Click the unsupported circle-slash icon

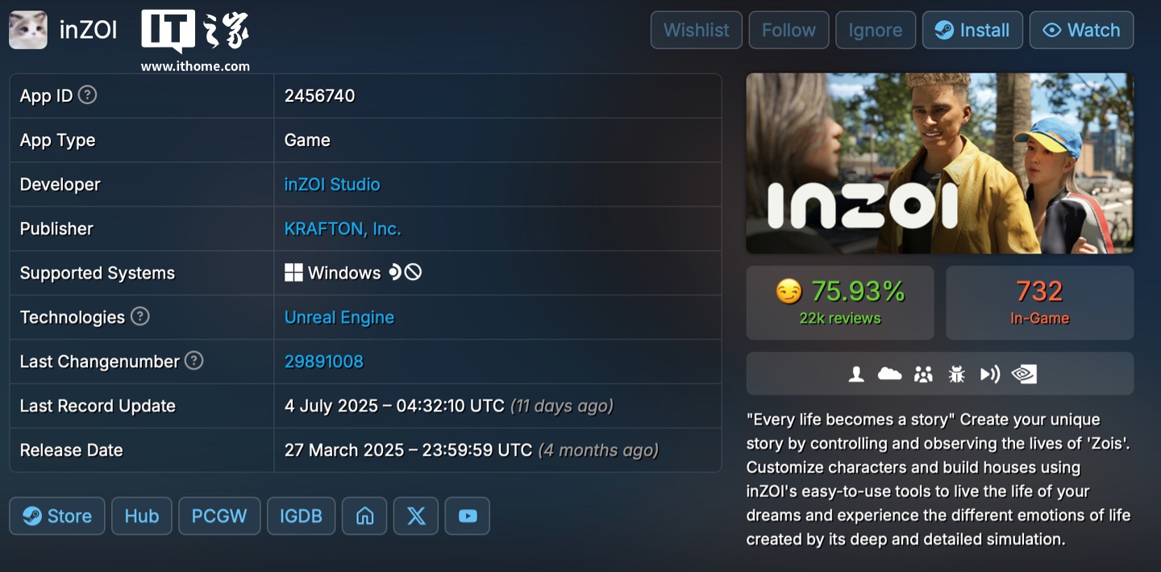point(413,273)
